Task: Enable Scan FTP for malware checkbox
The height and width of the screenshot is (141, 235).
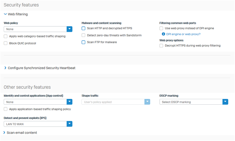Action: 83,42
